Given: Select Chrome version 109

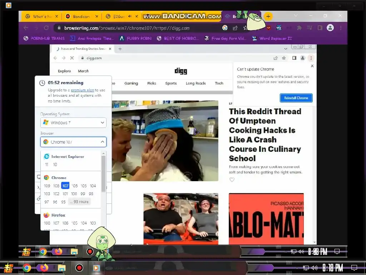Looking at the screenshot, I should click(47, 186).
